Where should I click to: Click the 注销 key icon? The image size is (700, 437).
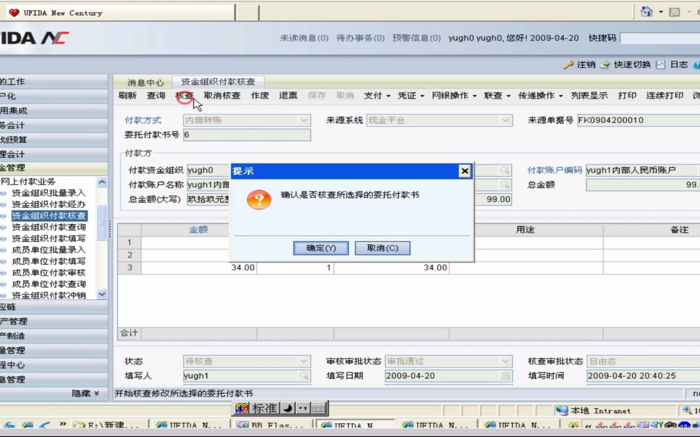pos(568,65)
